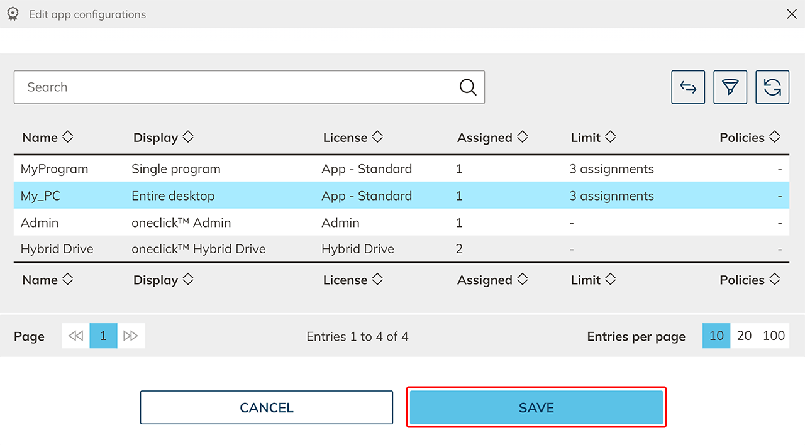This screenshot has width=805, height=445.
Task: Sort by Display column in top header
Action: coord(187,137)
